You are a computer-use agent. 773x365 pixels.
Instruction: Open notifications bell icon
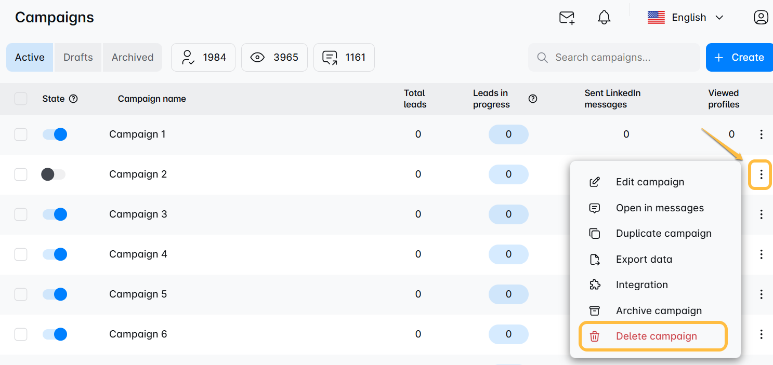click(x=604, y=18)
